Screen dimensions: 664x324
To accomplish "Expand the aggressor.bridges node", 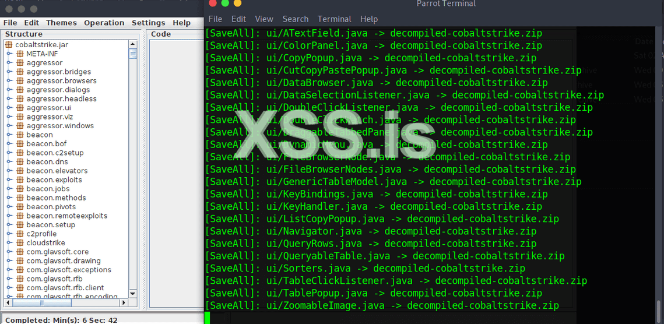I will pyautogui.click(x=9, y=72).
